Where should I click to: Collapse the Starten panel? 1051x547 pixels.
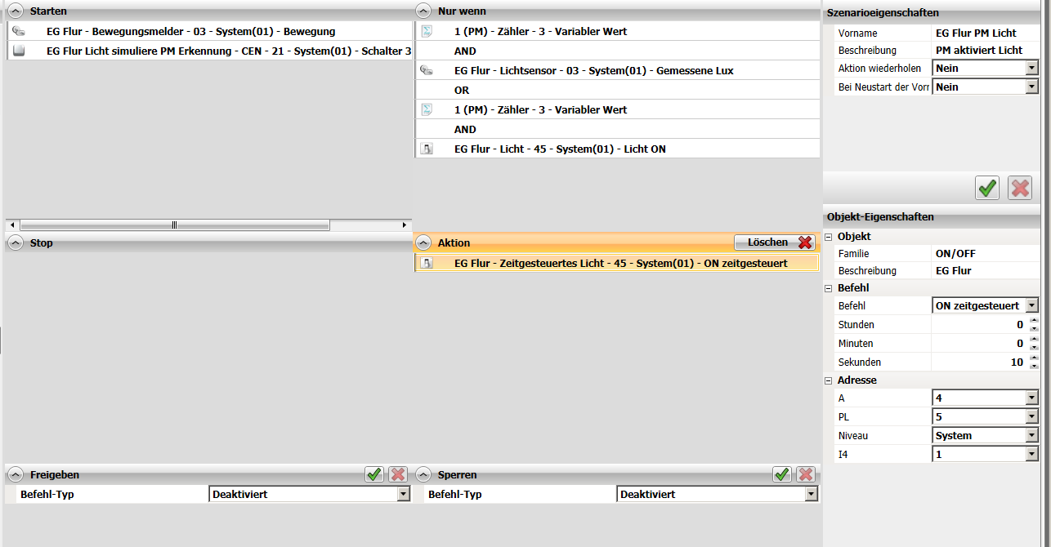[16, 11]
